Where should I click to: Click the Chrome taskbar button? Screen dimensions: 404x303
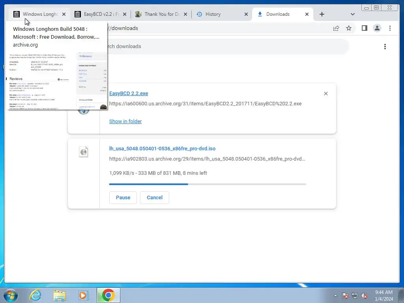[x=108, y=295]
